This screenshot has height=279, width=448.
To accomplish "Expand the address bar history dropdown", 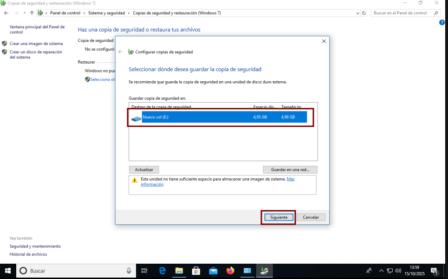I will click(357, 13).
